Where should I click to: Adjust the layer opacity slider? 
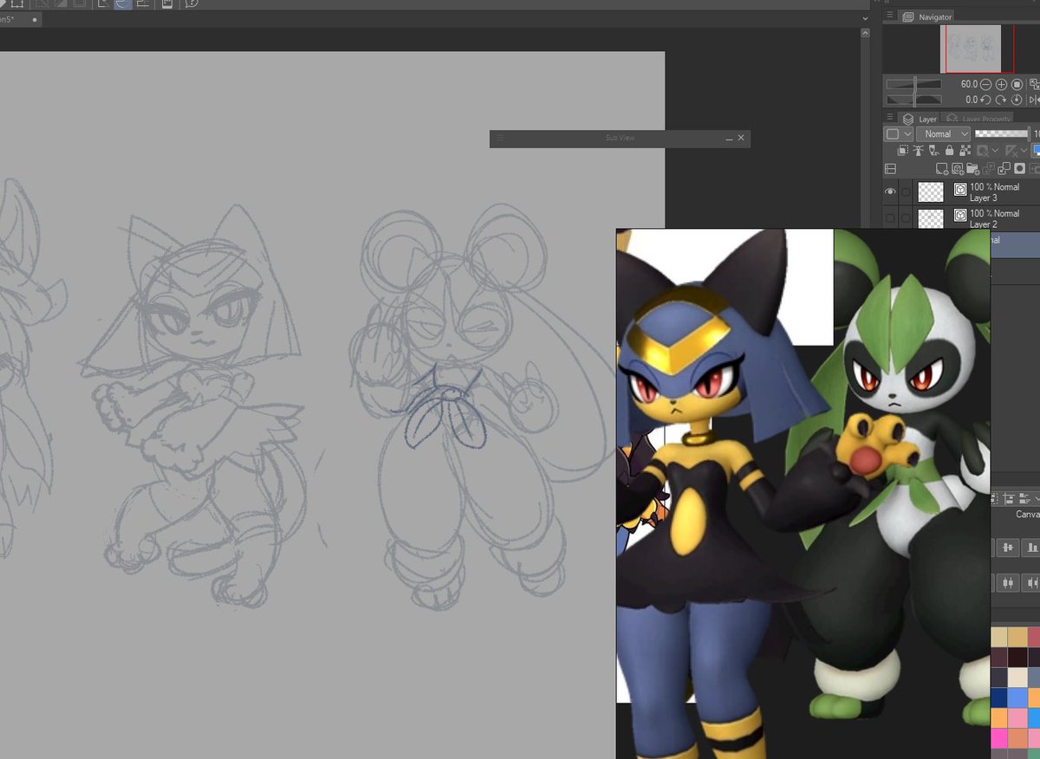tap(1002, 134)
